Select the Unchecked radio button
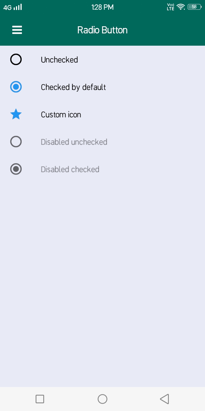The height and width of the screenshot is (411, 205). tap(16, 60)
